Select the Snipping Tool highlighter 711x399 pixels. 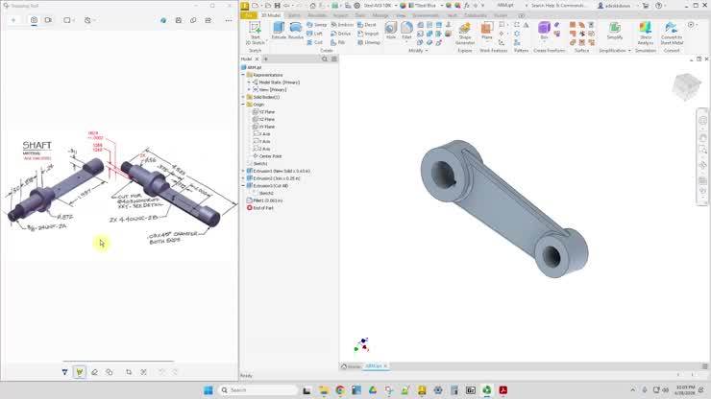(80, 372)
